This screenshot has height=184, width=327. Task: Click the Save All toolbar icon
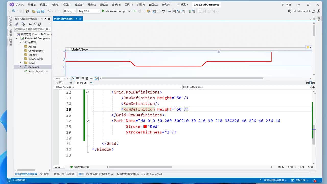click(x=43, y=11)
